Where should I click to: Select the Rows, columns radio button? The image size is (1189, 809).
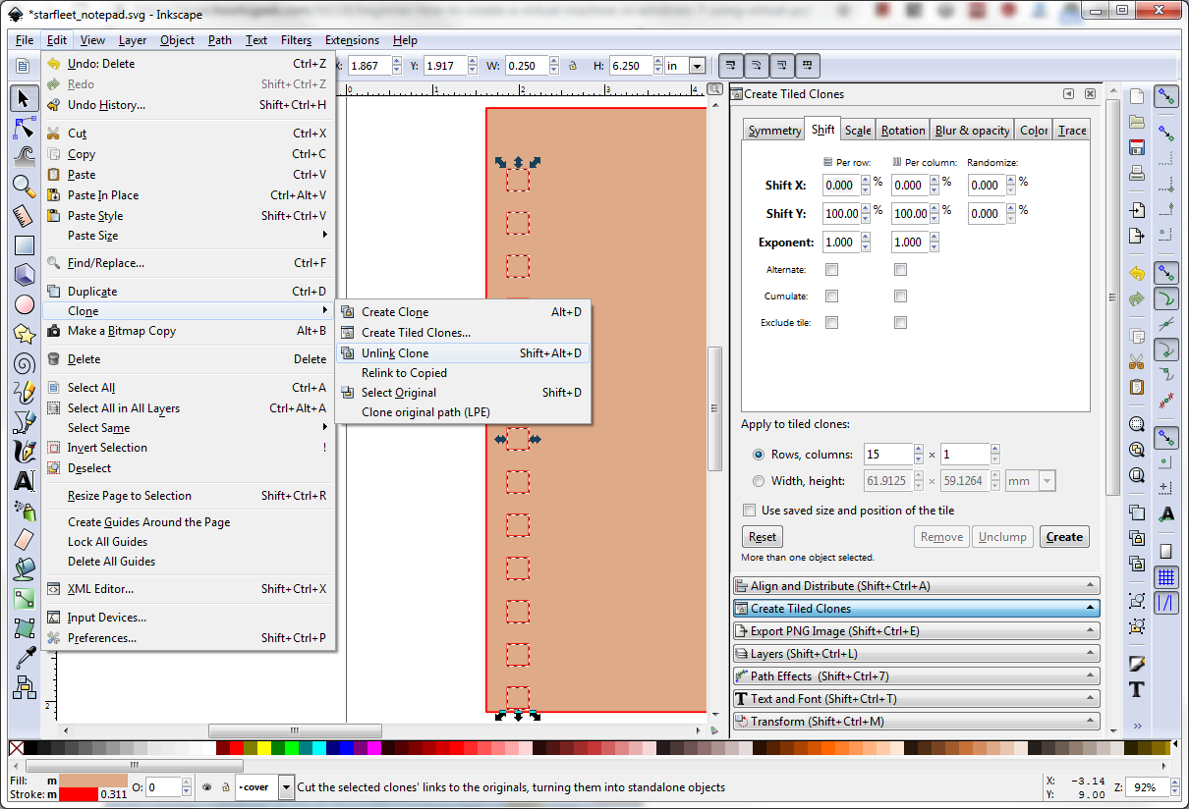tap(758, 455)
